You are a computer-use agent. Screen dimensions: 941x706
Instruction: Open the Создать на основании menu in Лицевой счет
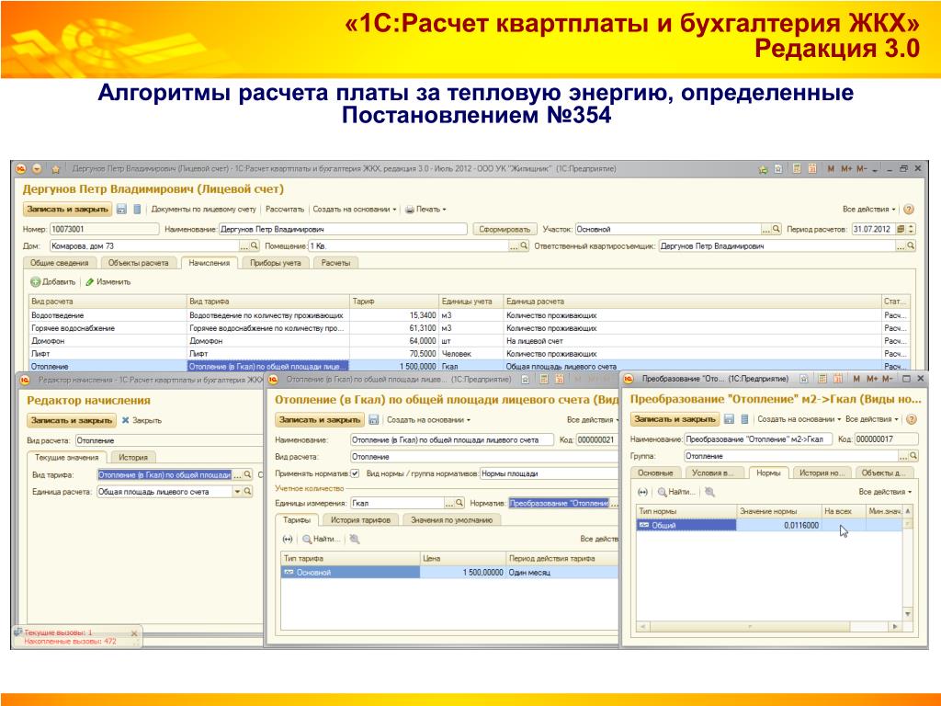(x=355, y=209)
